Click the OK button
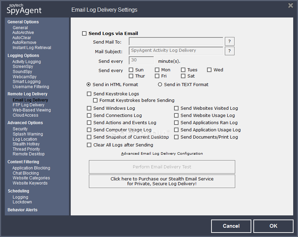Viewport: 298px width, 237px height. (273, 226)
